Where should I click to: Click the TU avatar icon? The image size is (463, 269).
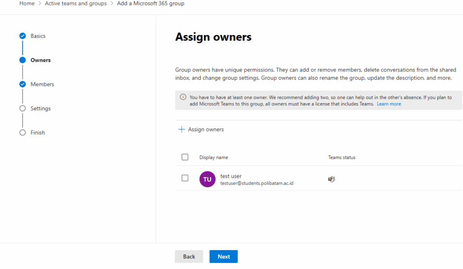207,179
